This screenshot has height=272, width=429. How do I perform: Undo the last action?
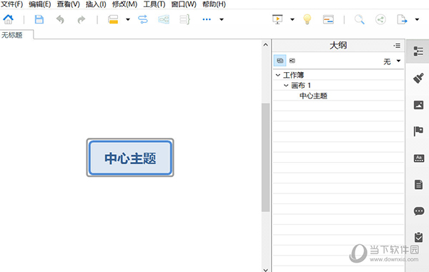(x=60, y=20)
